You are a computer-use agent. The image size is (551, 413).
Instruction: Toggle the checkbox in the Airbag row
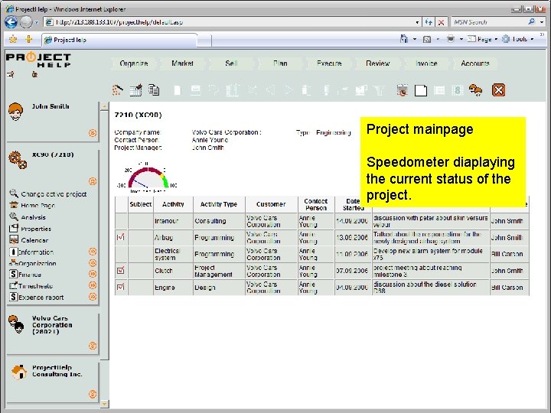point(121,237)
